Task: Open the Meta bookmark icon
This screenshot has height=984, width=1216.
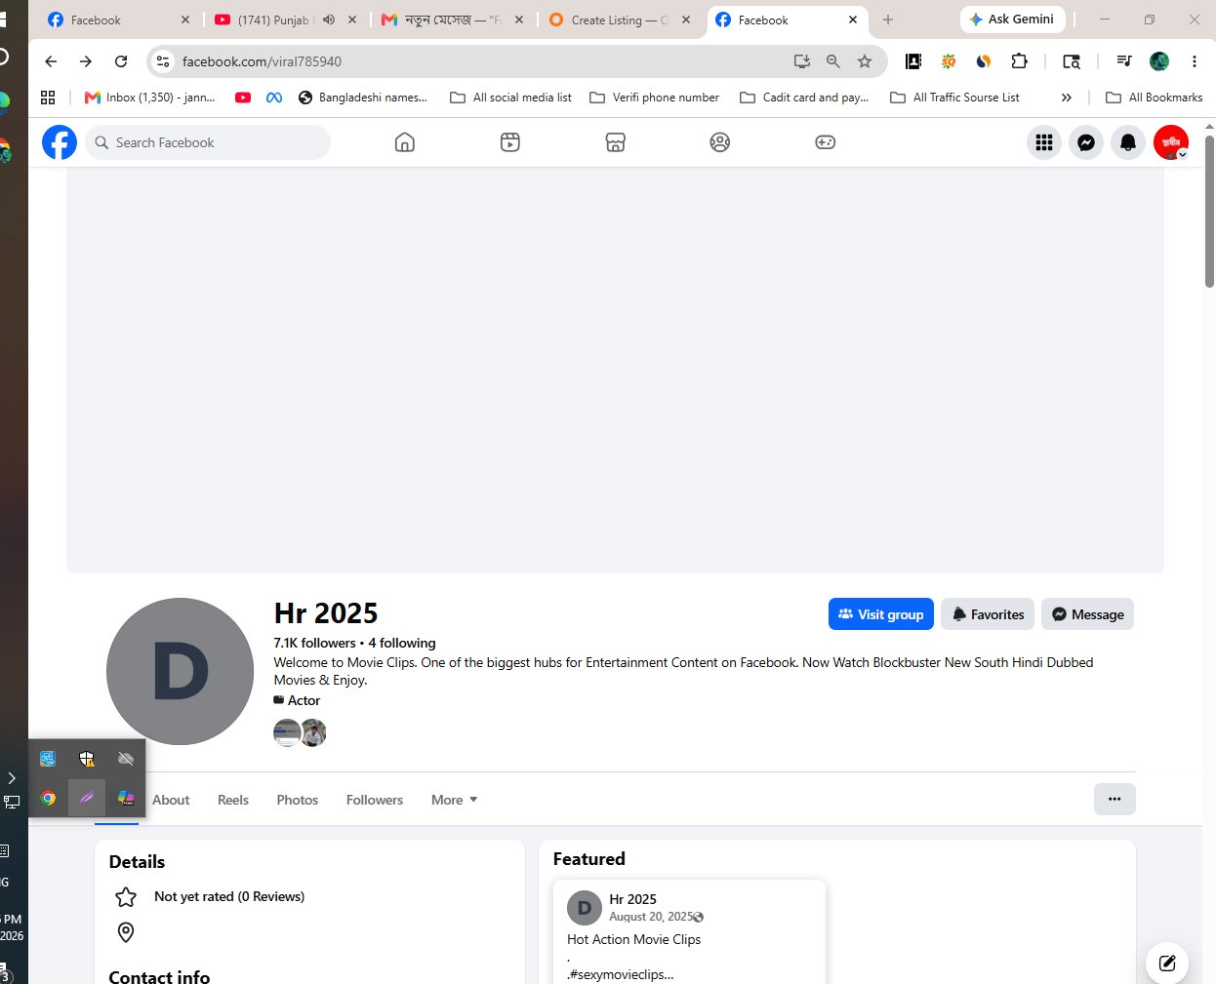Action: (x=274, y=98)
